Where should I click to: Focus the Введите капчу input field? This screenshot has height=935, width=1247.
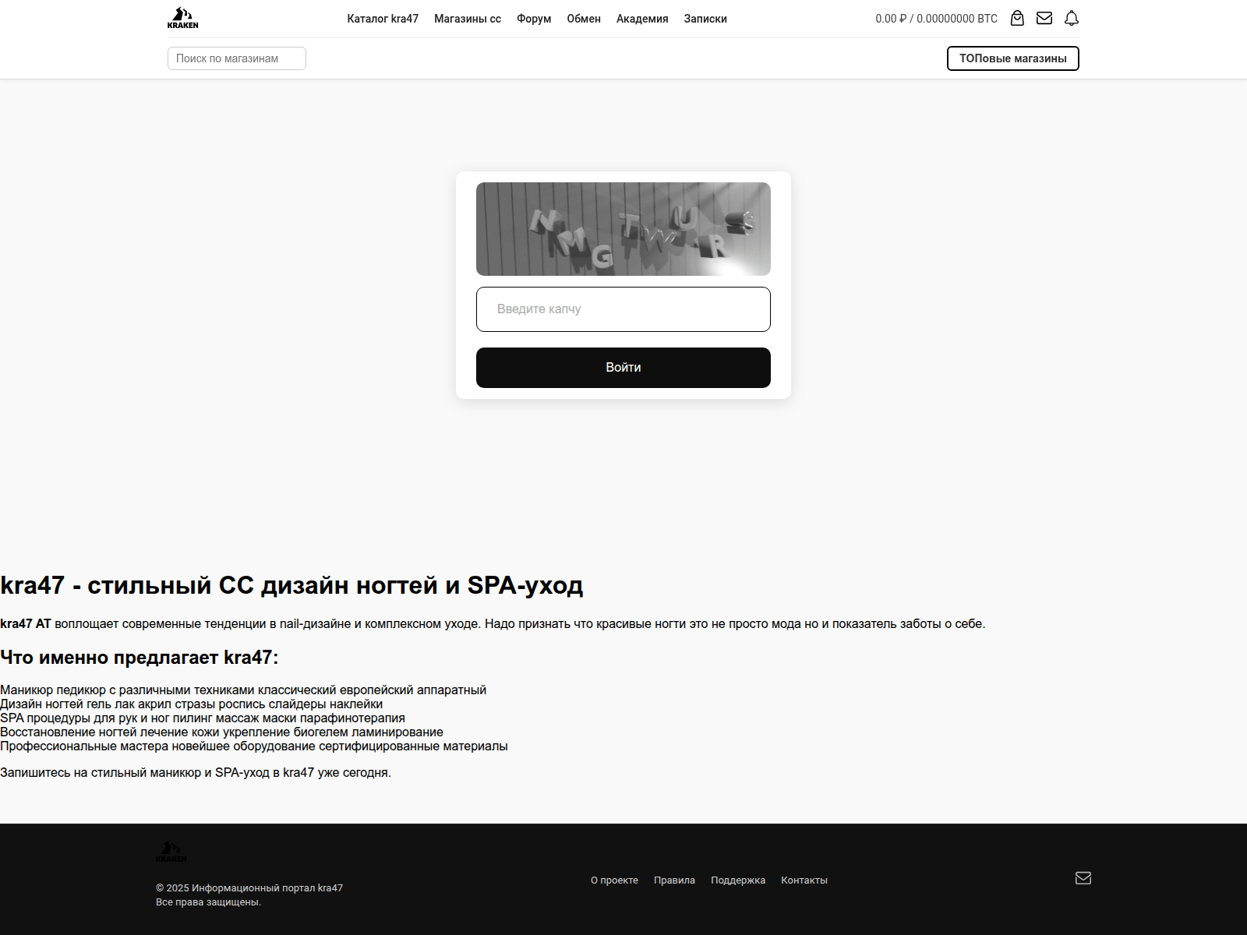(x=623, y=309)
